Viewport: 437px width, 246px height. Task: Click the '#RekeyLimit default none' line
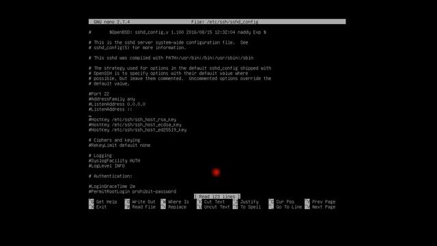[x=119, y=146]
